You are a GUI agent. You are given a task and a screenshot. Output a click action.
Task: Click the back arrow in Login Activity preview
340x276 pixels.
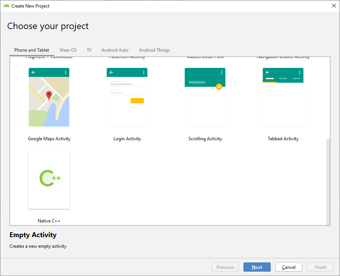[110, 72]
